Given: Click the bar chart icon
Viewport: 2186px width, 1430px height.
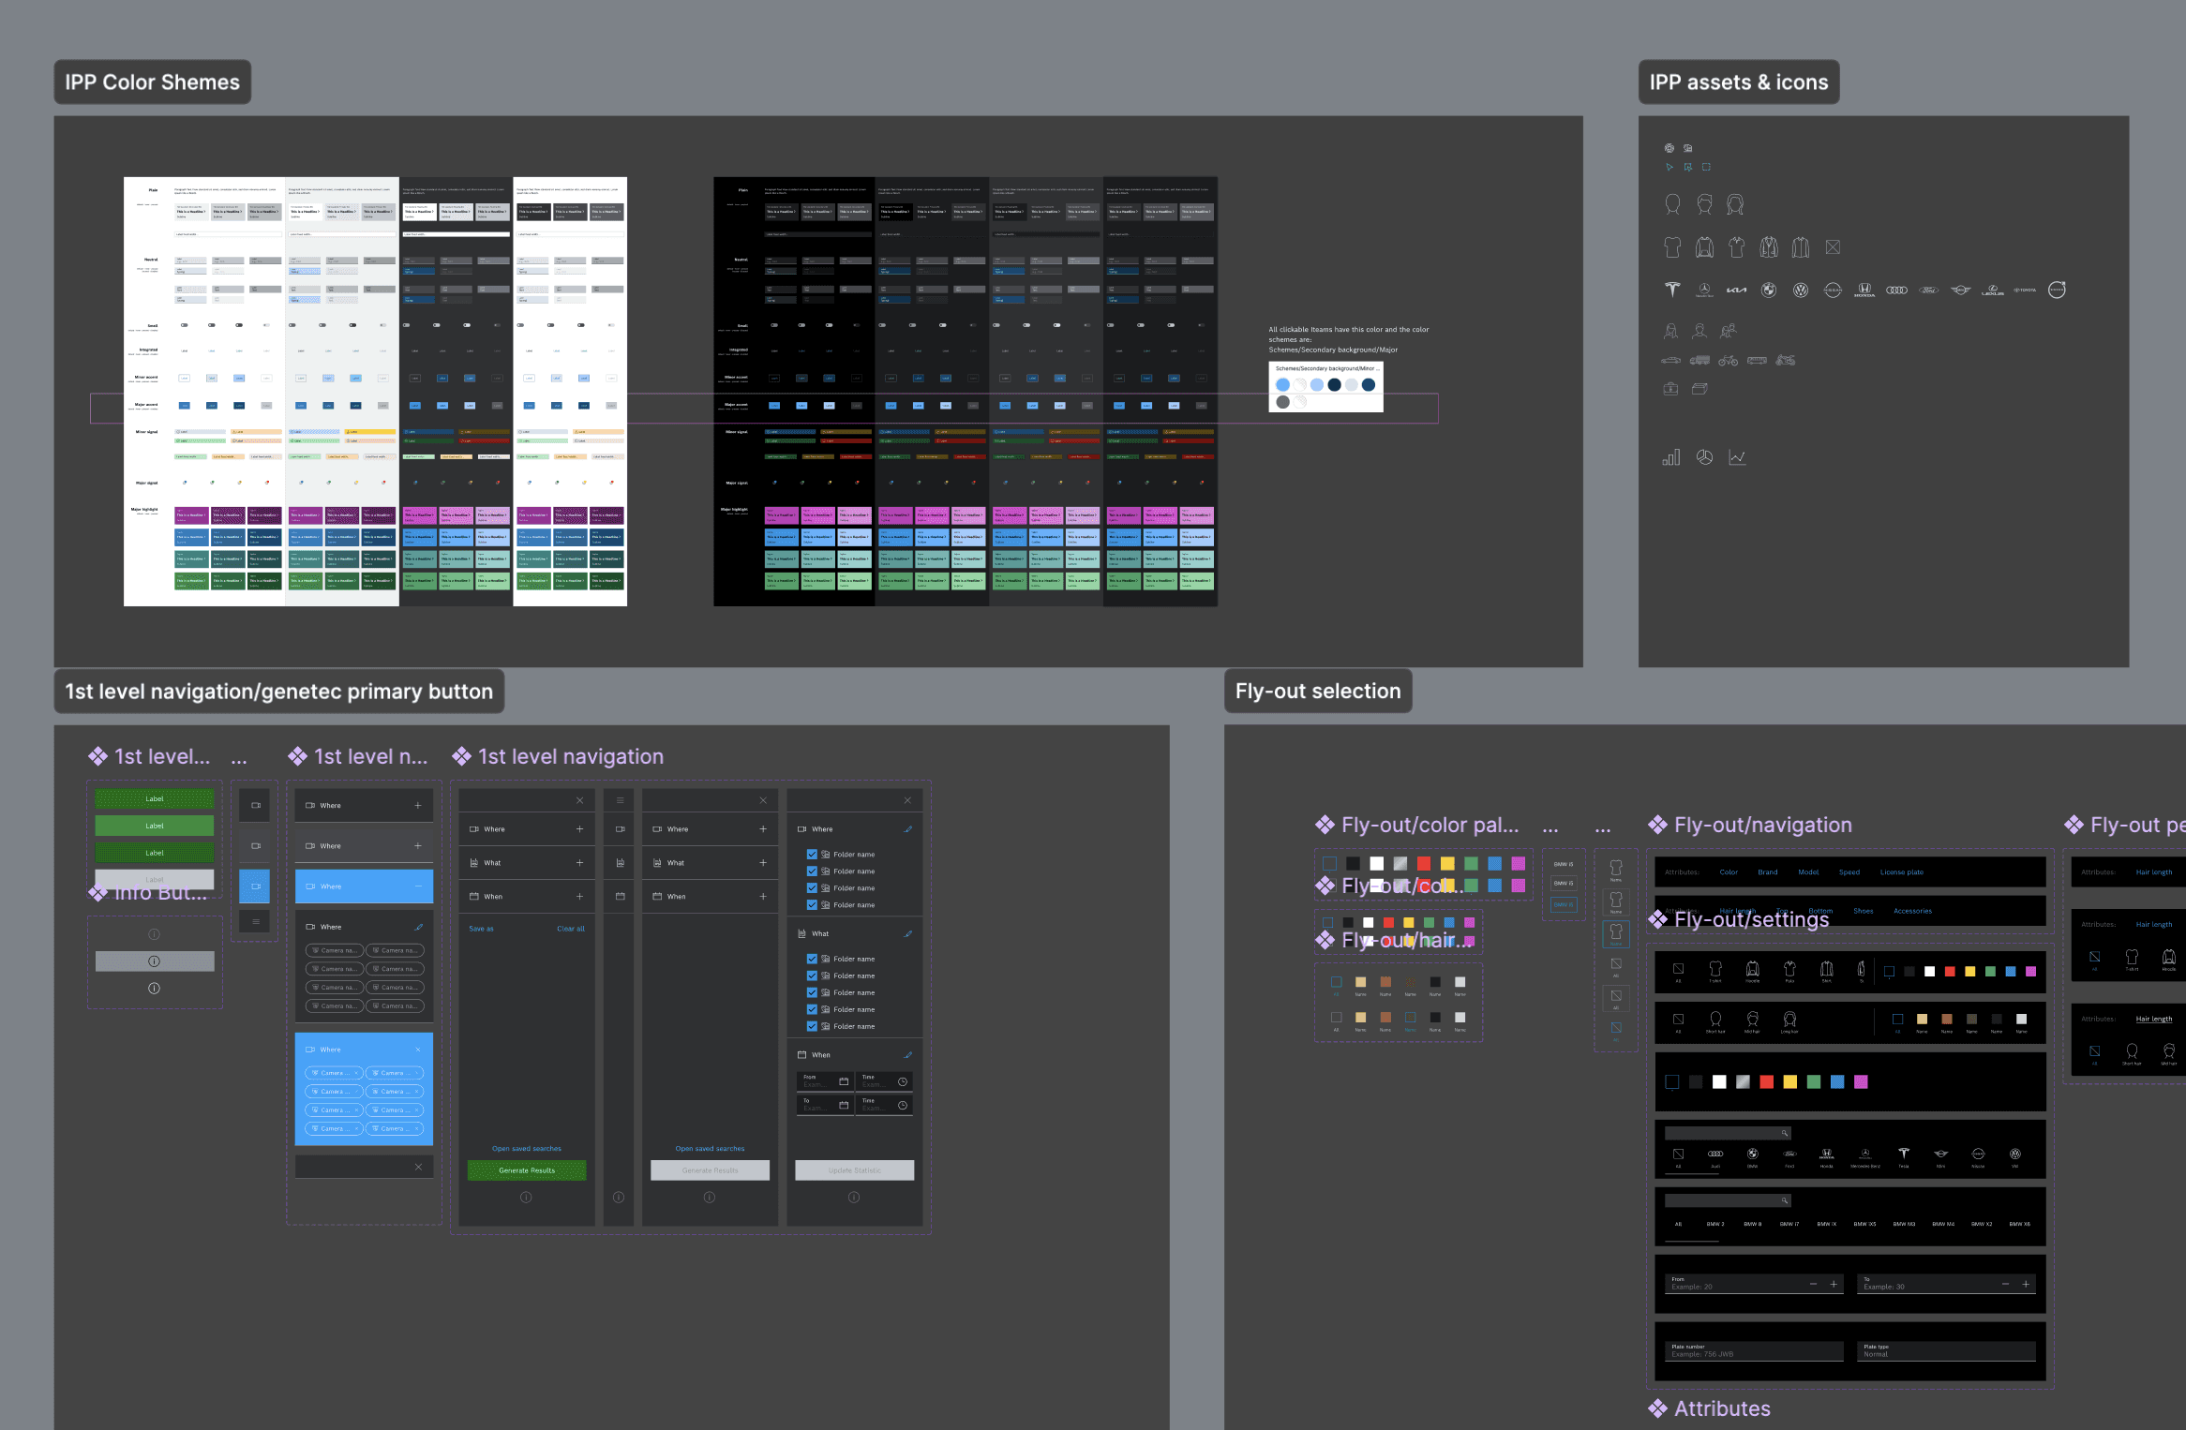Looking at the screenshot, I should [x=1670, y=457].
